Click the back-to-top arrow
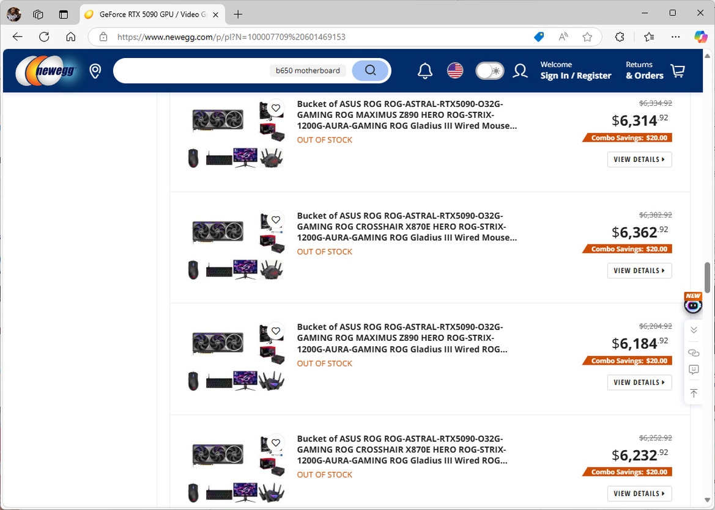 (694, 393)
